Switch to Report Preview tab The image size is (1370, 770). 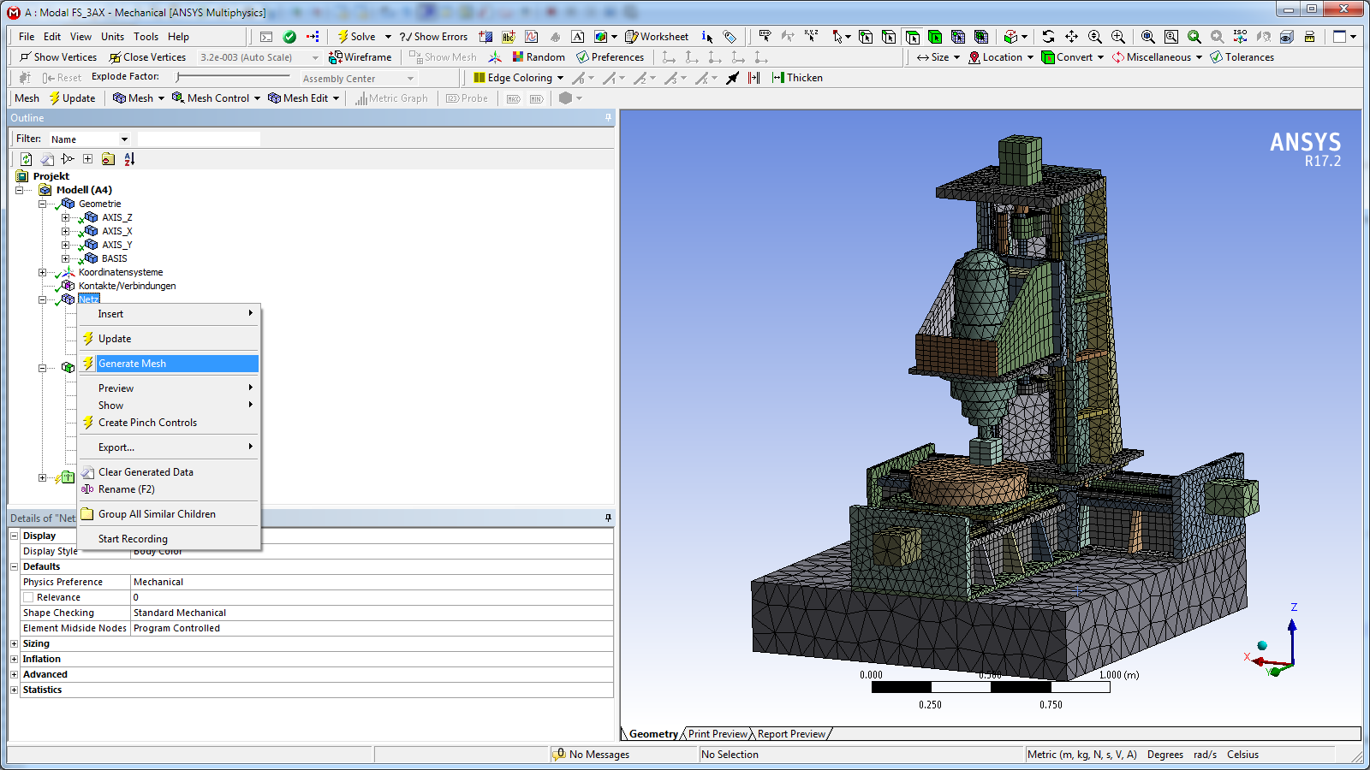click(x=791, y=734)
